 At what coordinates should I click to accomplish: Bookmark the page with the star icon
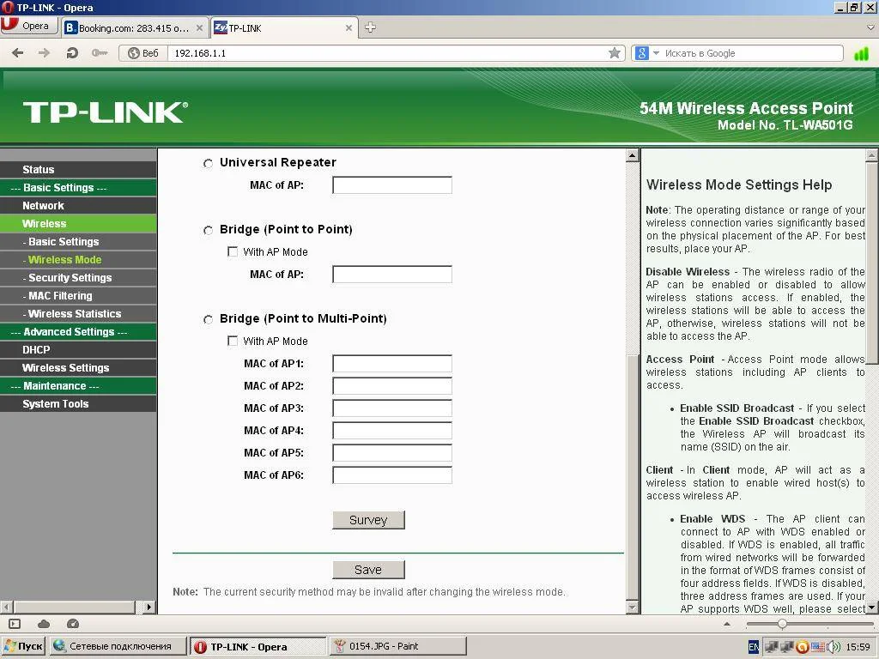pos(615,53)
